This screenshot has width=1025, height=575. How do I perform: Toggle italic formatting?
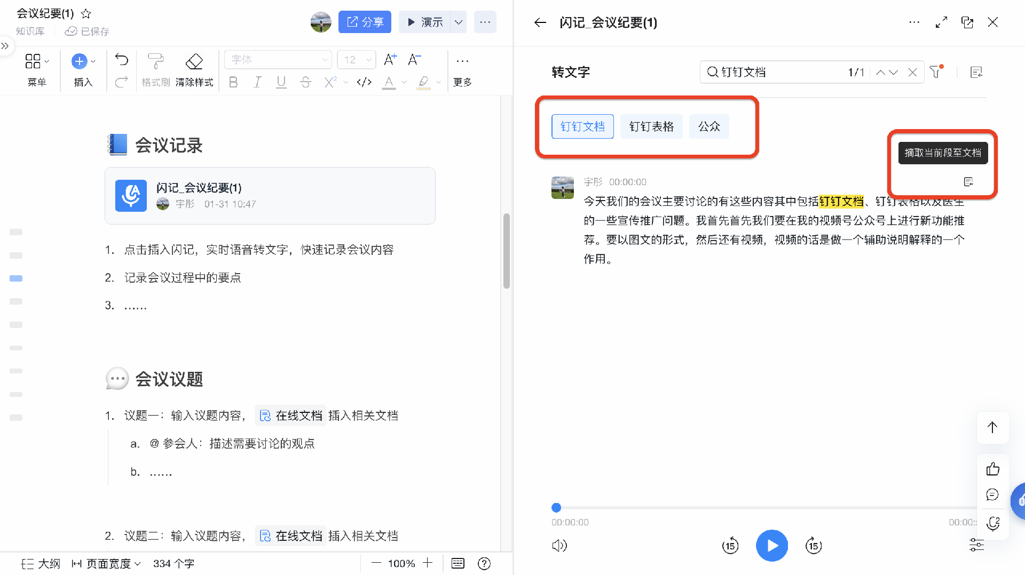pyautogui.click(x=257, y=82)
